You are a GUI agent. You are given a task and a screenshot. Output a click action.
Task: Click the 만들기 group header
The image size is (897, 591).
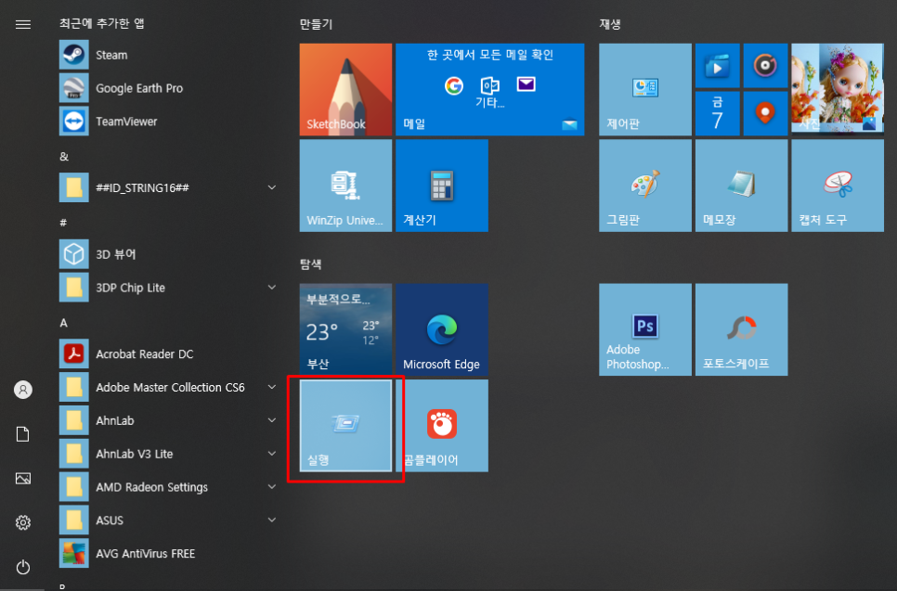[x=316, y=24]
